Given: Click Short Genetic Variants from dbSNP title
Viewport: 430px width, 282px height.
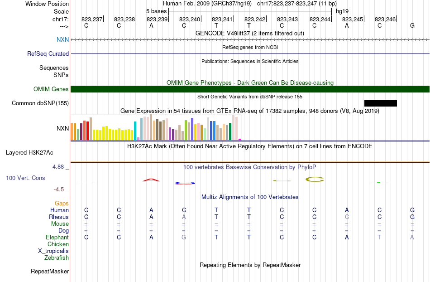Looking at the screenshot, I should [250, 97].
